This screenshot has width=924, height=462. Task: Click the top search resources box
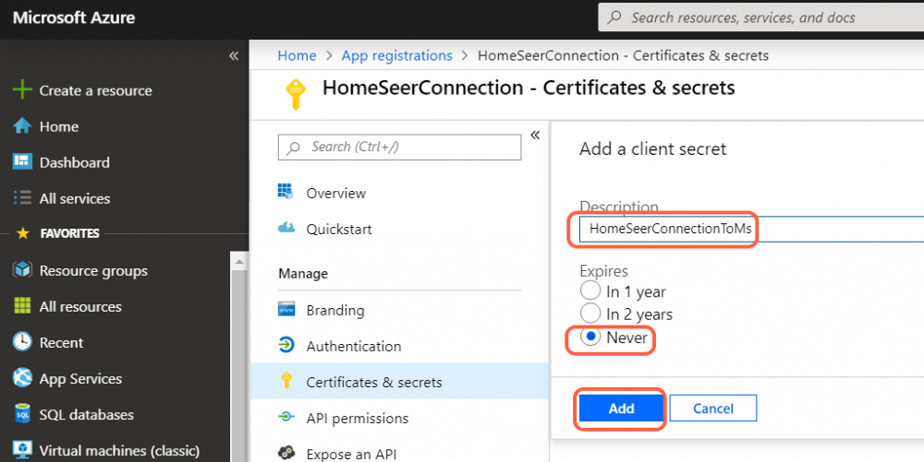(758, 18)
